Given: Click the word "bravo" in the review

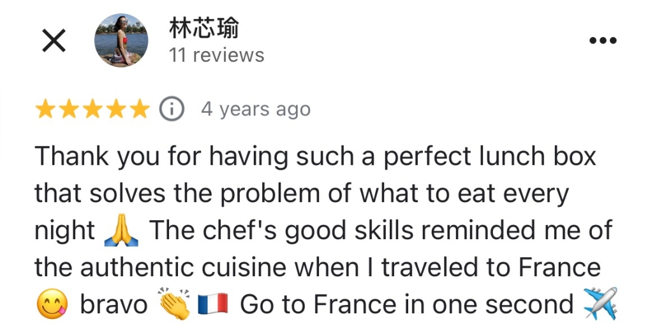Looking at the screenshot, I should tap(114, 305).
